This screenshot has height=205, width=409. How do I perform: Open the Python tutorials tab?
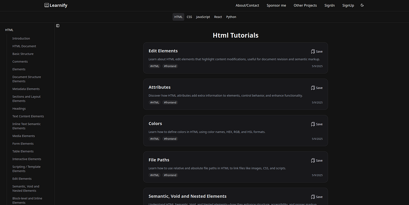[231, 17]
